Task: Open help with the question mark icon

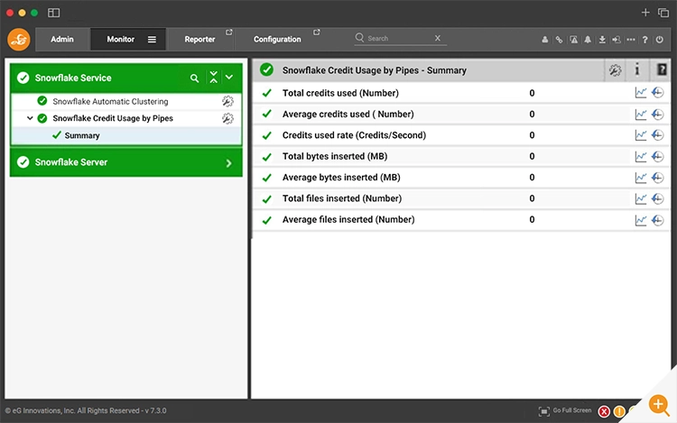Action: 645,40
